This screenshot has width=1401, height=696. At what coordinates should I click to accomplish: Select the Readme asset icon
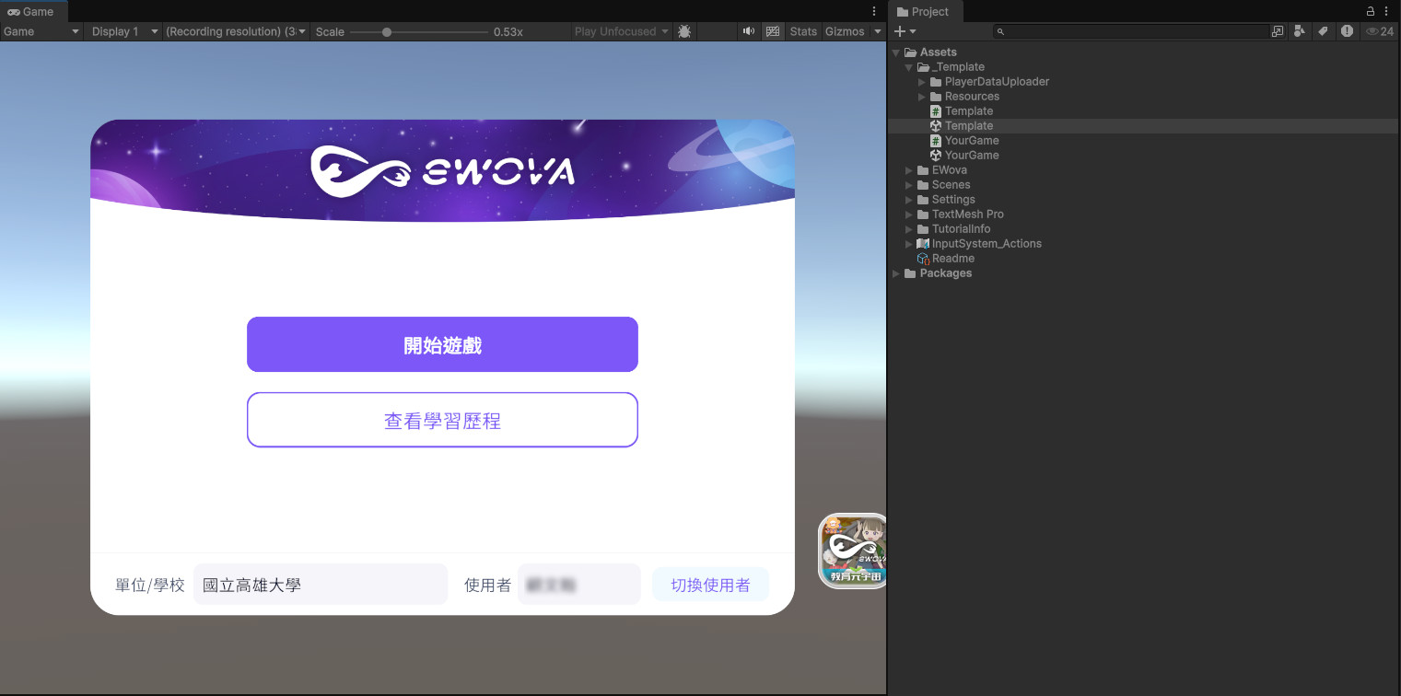tap(923, 259)
